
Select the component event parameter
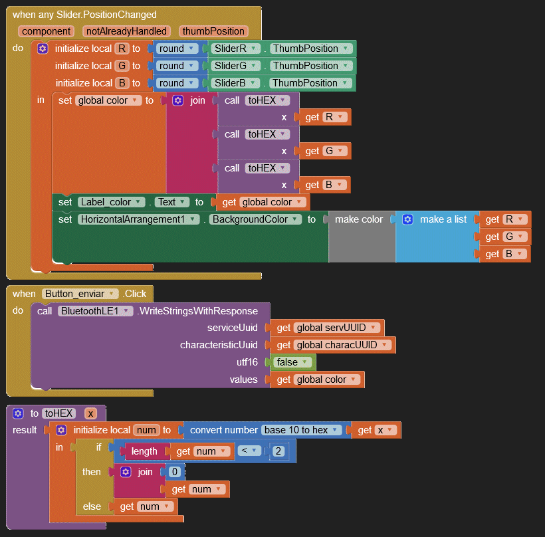(x=47, y=31)
